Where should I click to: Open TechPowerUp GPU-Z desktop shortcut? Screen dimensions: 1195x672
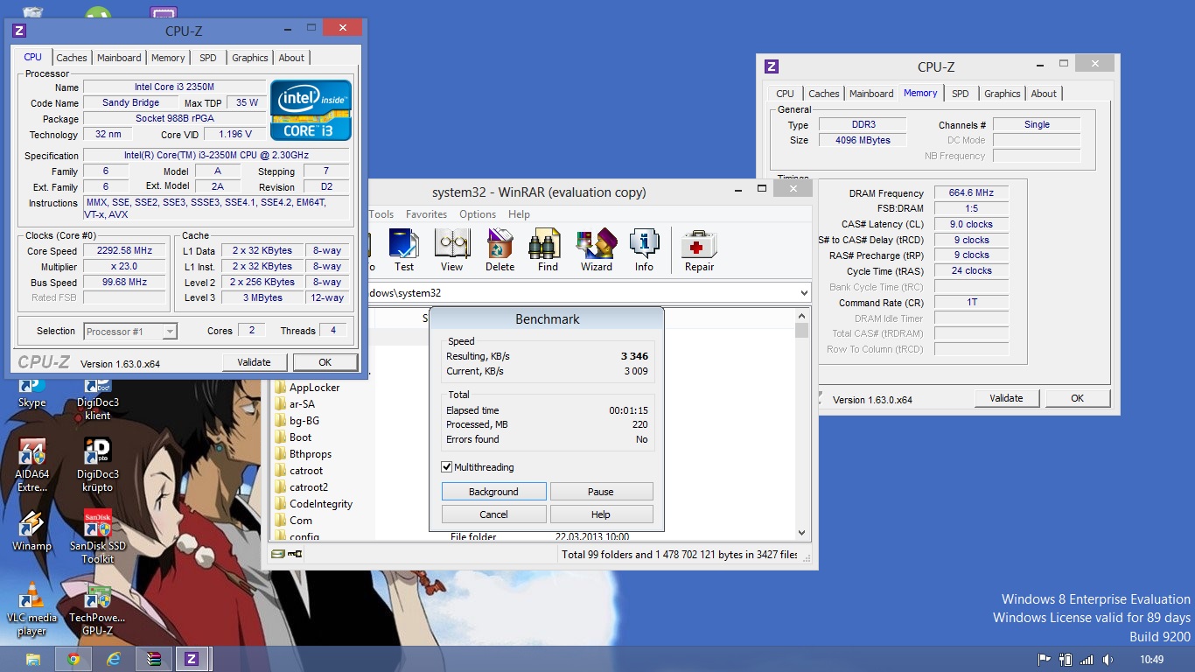(97, 609)
